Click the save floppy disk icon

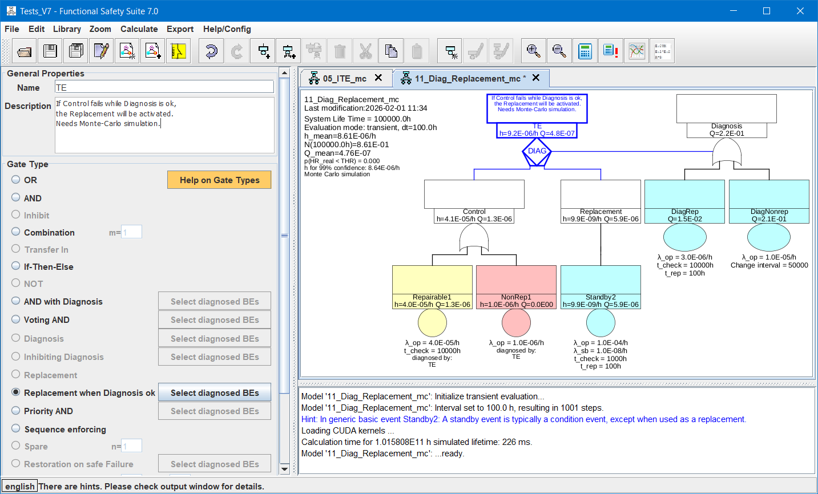(x=50, y=51)
